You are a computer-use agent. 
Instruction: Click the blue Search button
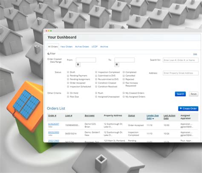(180, 94)
